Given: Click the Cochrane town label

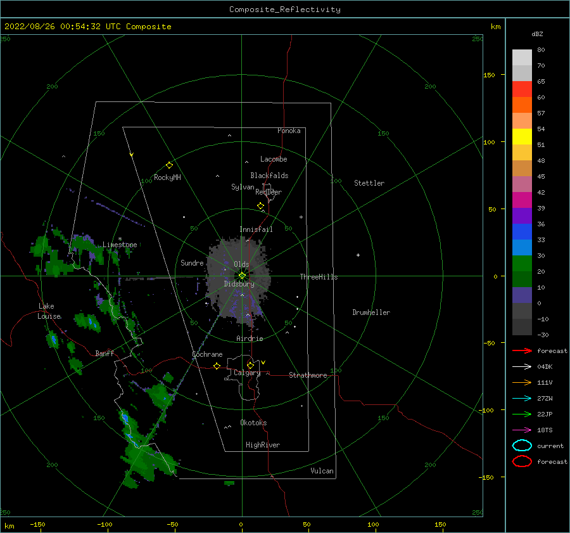Looking at the screenshot, I should point(207,354).
